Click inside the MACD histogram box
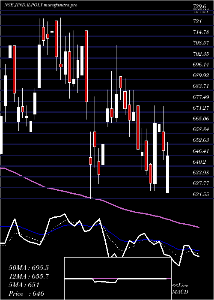 pos(118,279)
